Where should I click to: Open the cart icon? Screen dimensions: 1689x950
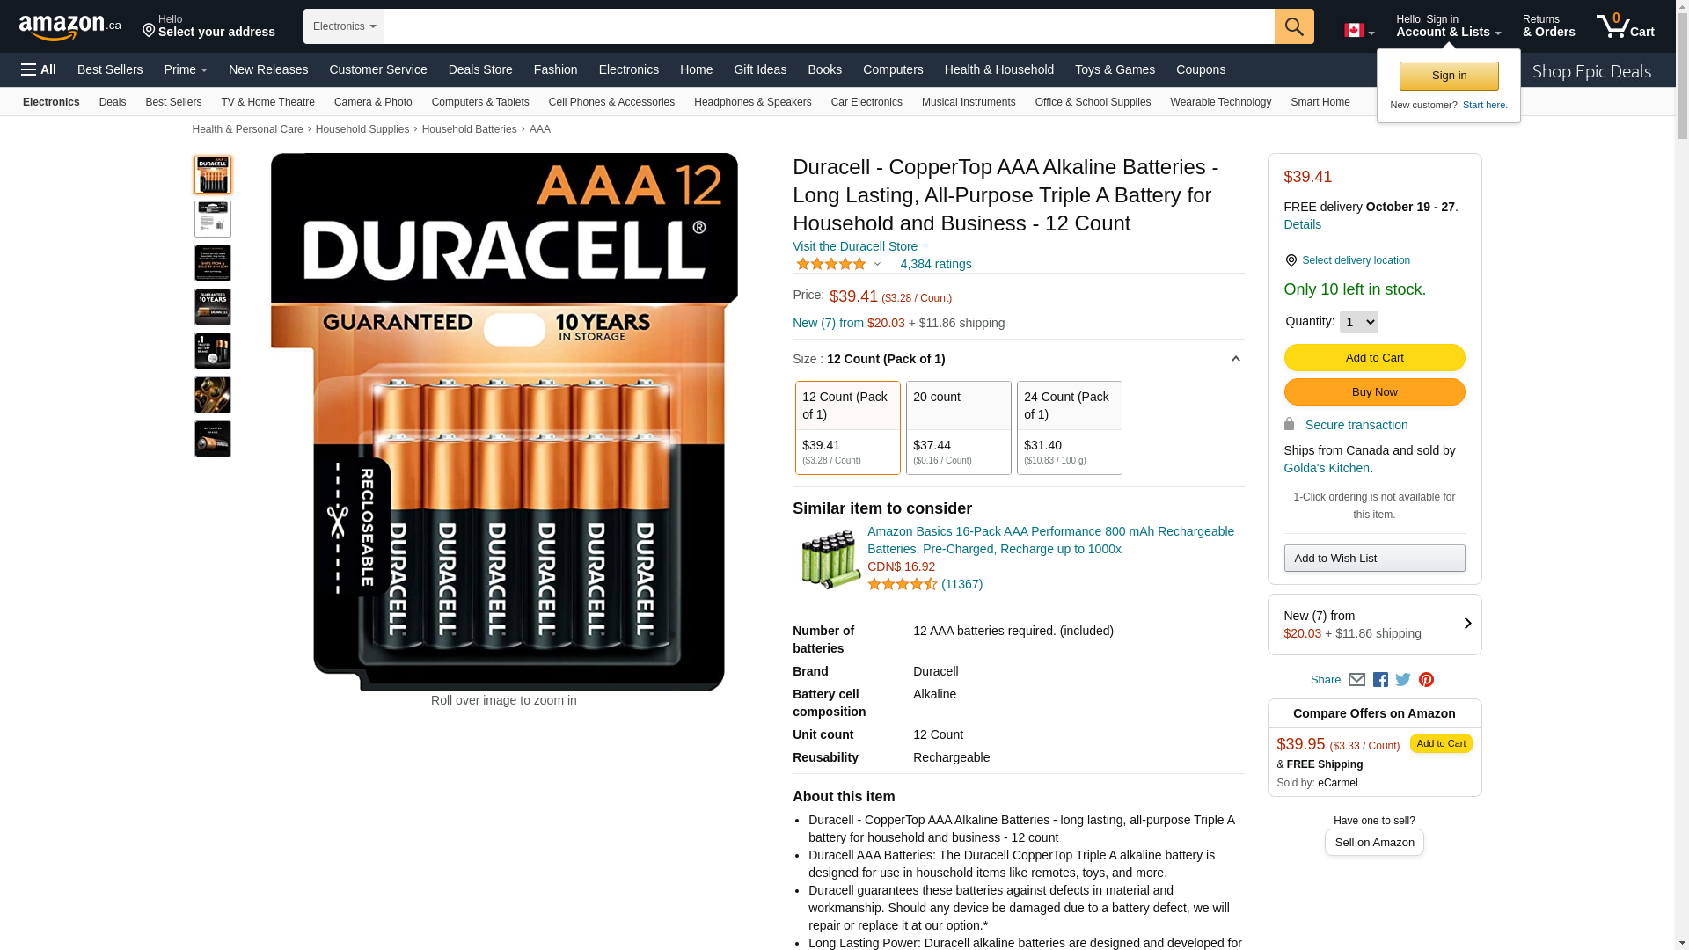point(1625,26)
